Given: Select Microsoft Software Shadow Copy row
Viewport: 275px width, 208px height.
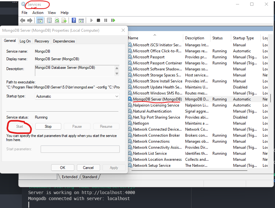Looking at the screenshot, I should (x=198, y=69).
